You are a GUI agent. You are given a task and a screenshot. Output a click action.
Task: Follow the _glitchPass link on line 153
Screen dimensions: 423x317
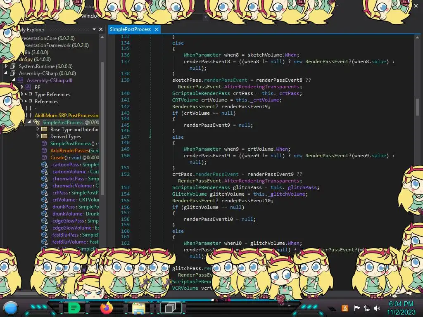tap(301, 188)
